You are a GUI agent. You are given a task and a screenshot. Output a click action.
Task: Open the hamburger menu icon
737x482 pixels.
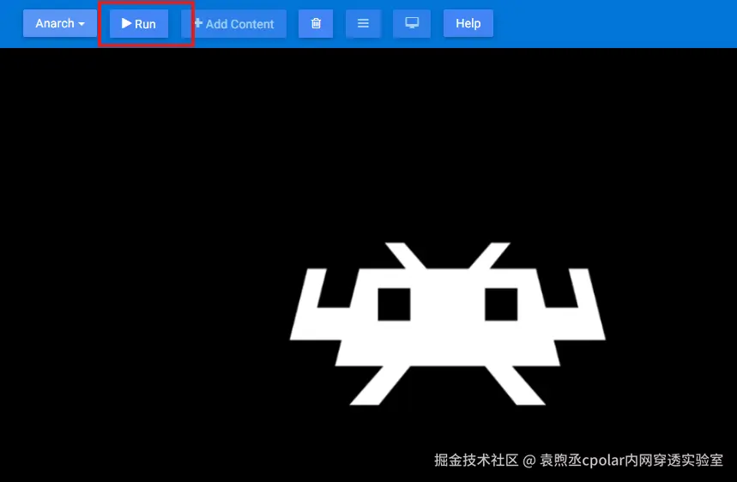(363, 23)
